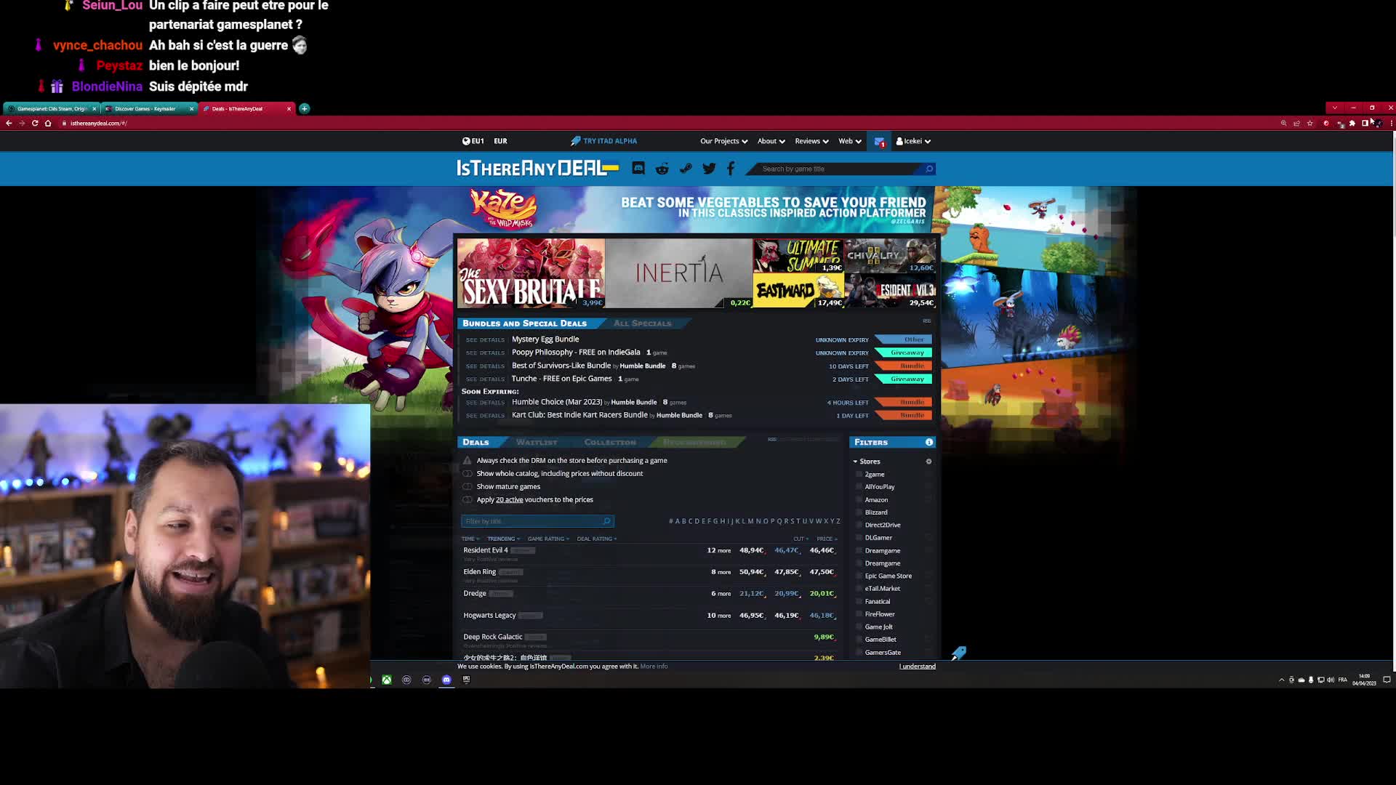
Task: Open More info link in cookie notice
Action: click(x=654, y=667)
